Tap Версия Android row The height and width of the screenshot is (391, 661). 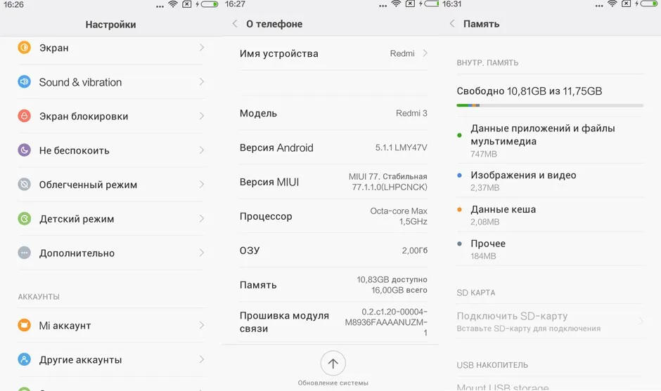coord(333,147)
